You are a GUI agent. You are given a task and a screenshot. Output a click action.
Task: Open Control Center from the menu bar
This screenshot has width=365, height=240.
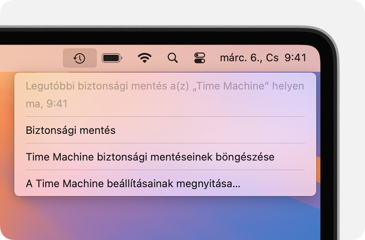pyautogui.click(x=200, y=58)
